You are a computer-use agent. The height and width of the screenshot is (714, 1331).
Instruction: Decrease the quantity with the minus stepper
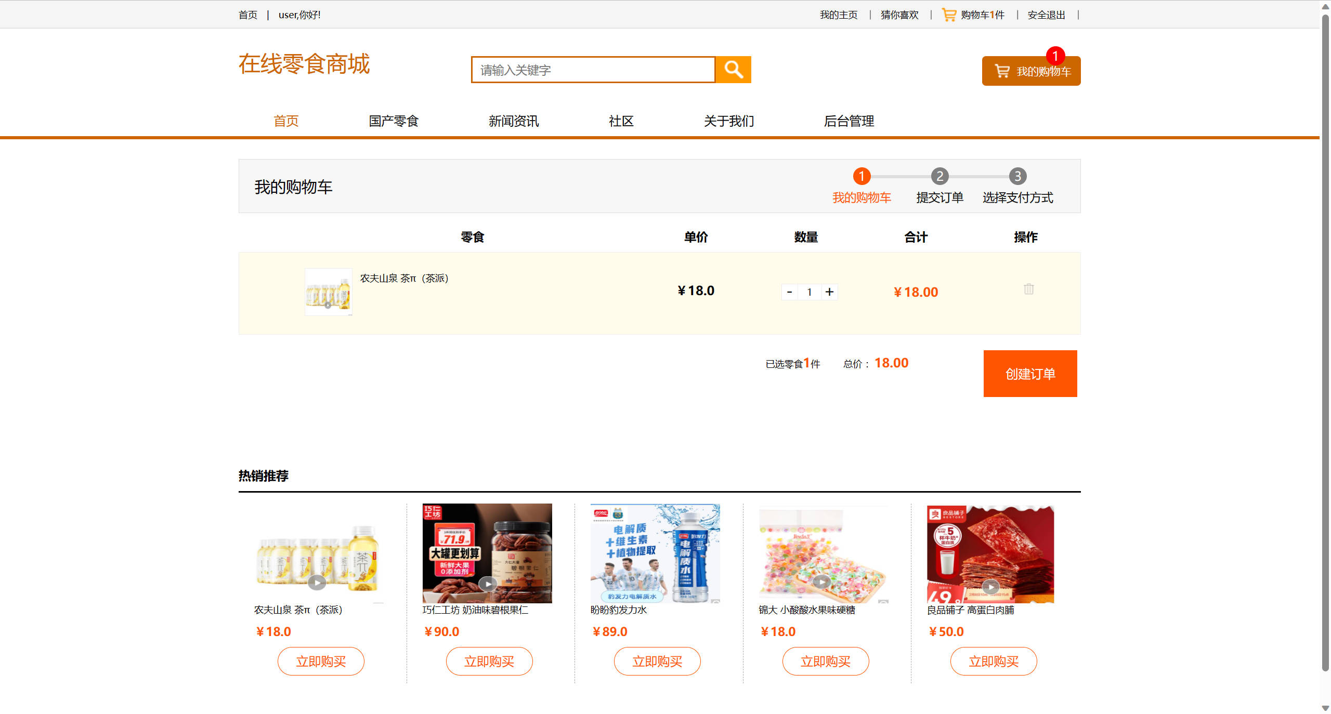pyautogui.click(x=789, y=292)
